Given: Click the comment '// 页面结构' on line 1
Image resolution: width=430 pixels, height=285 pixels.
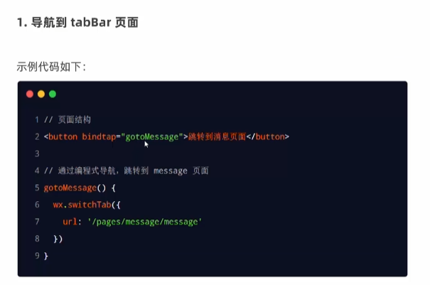Looking at the screenshot, I should 68,119.
